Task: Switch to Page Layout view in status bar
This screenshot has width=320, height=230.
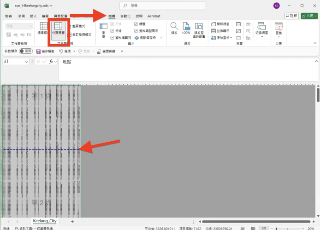Action: pyautogui.click(x=253, y=228)
